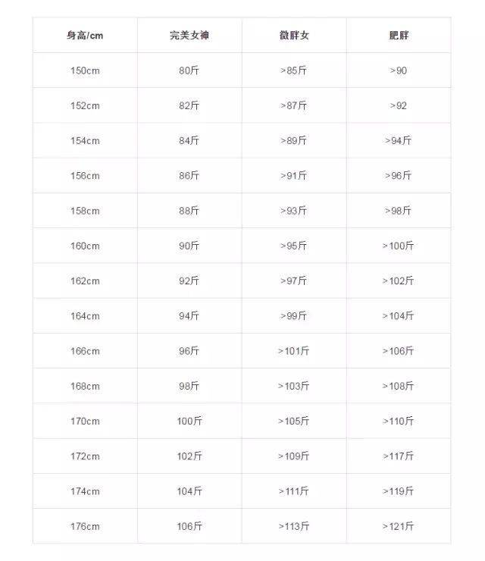Select the 172cm height cell
The height and width of the screenshot is (561, 485).
[x=85, y=456]
